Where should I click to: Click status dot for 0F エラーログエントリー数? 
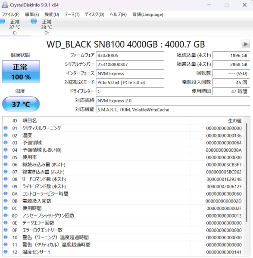[x=6, y=230]
